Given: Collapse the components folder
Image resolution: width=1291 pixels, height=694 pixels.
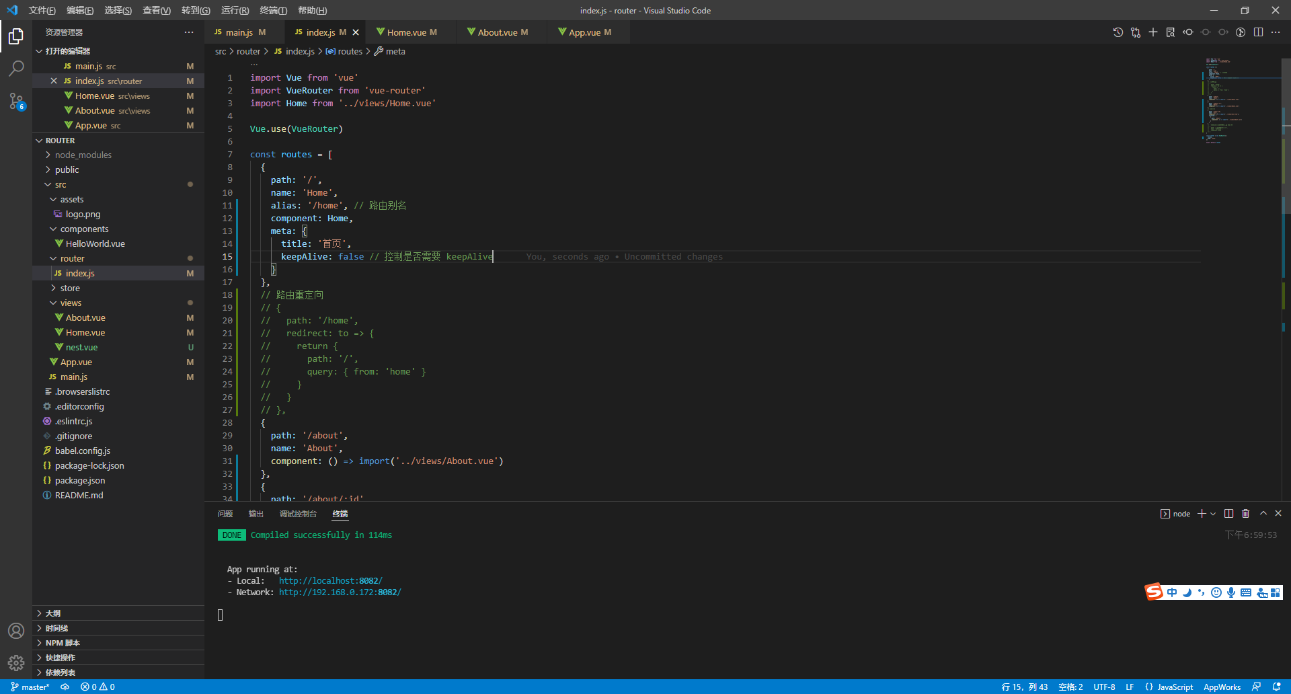Looking at the screenshot, I should point(118,229).
